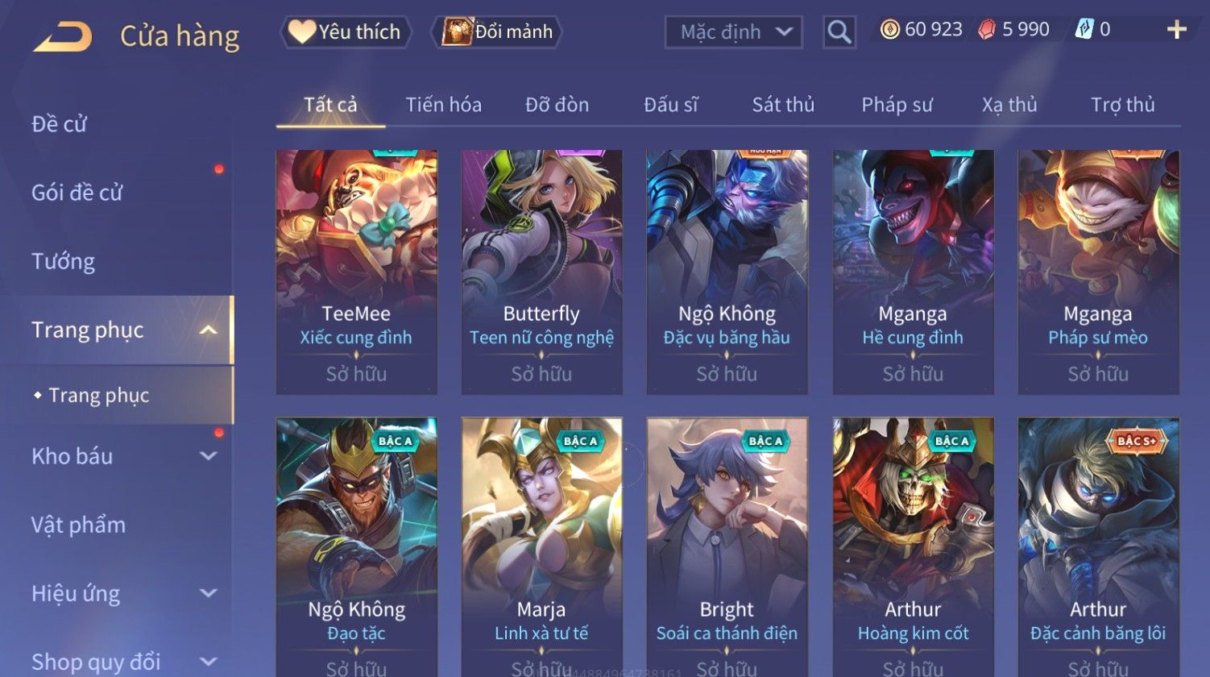1210x677 pixels.
Task: Switch to the Pháp sư tab
Action: click(x=897, y=105)
